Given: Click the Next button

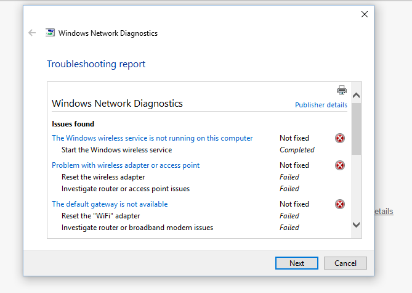Looking at the screenshot, I should pos(297,263).
